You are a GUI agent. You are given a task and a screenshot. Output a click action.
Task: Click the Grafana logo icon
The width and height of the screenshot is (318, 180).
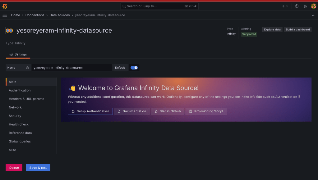pos(5,6)
